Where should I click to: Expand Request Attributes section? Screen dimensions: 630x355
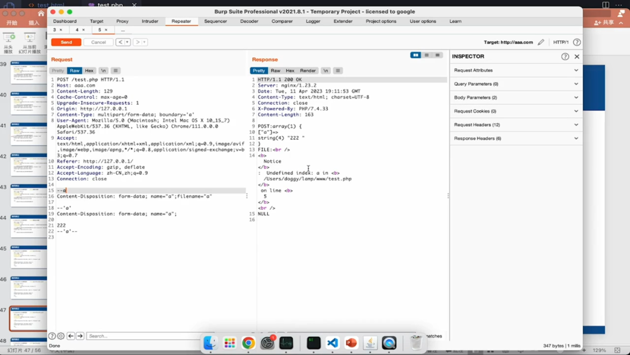click(516, 70)
